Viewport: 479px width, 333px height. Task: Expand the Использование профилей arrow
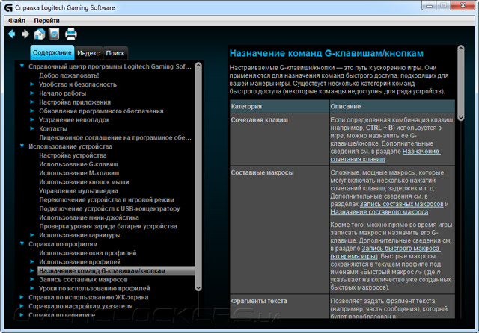point(32,261)
